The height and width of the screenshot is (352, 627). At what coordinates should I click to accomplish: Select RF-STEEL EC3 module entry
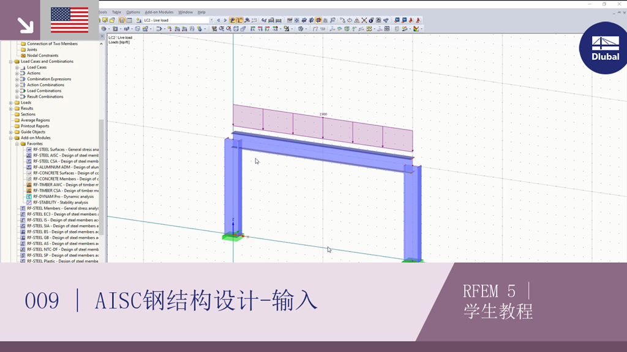point(59,215)
